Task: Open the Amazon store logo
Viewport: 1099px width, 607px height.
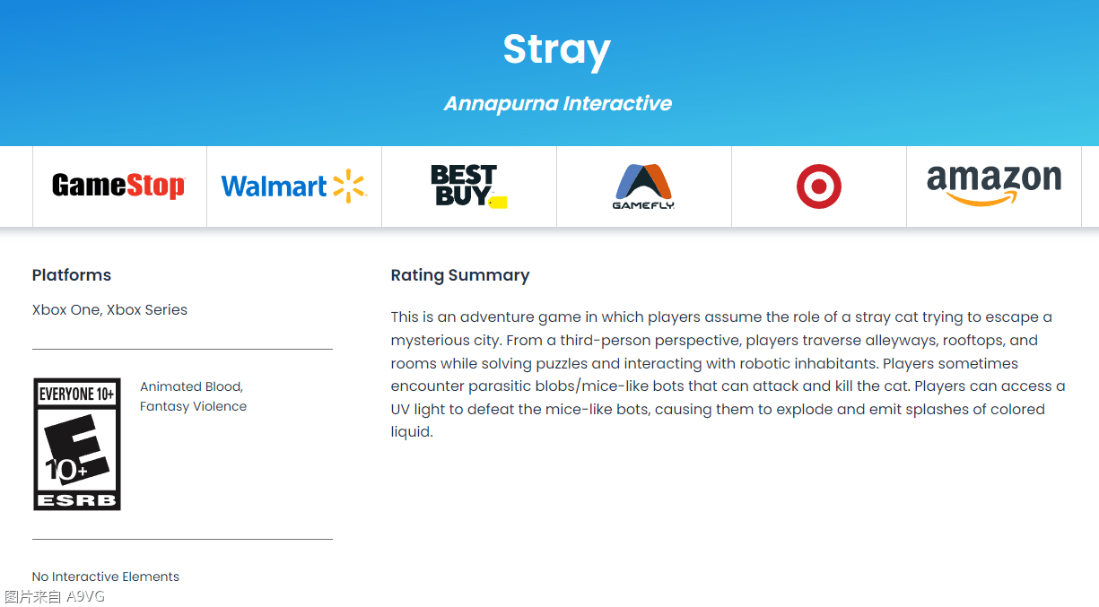Action: coord(994,186)
